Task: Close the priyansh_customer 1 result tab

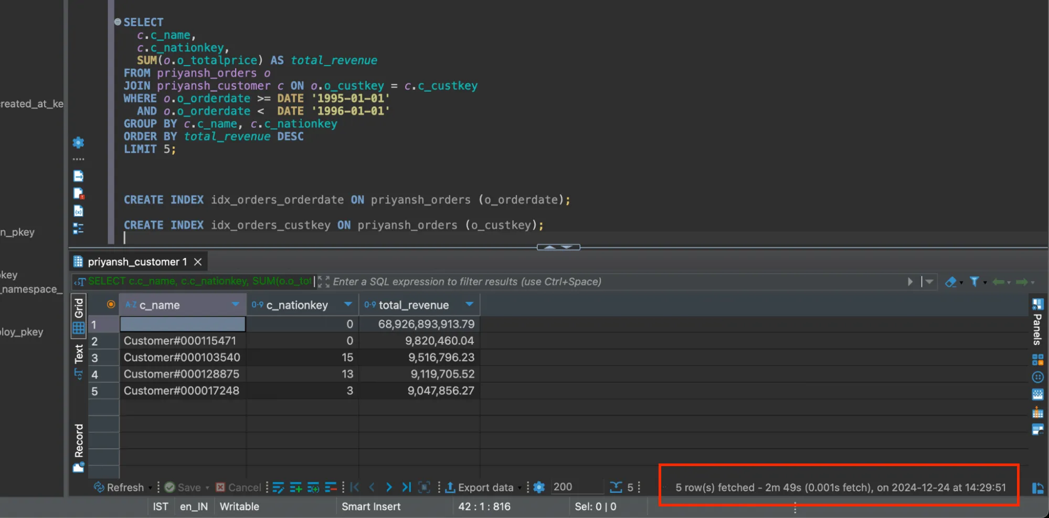Action: click(198, 262)
